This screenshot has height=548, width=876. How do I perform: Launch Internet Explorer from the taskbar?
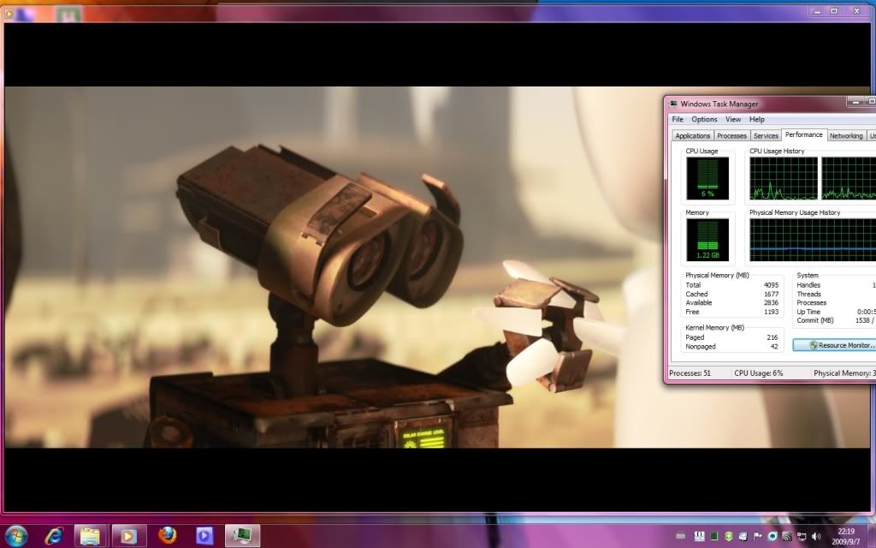[x=53, y=536]
